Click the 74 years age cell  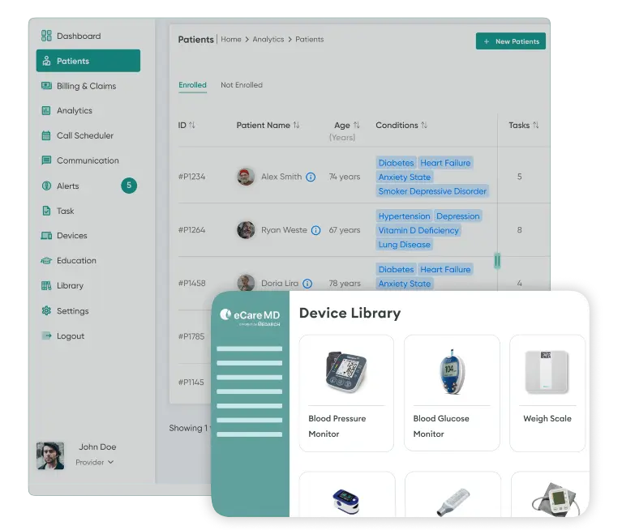[345, 177]
